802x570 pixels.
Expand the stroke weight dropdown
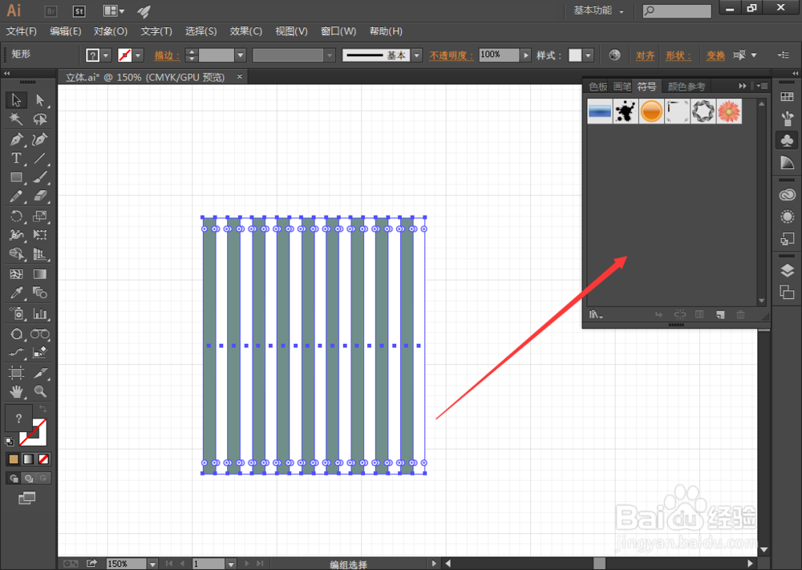241,55
